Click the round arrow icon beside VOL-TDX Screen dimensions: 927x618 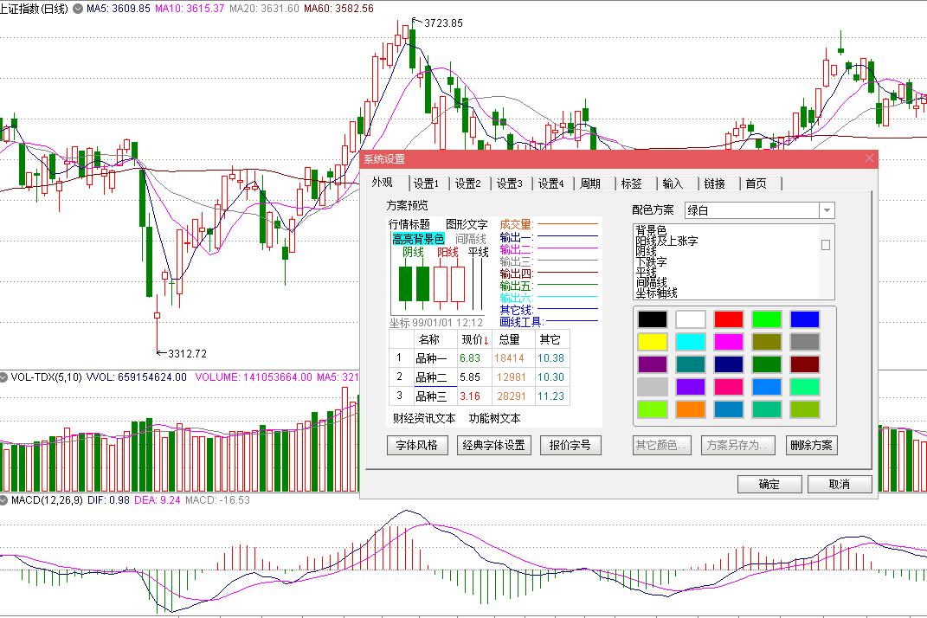[x=4, y=377]
